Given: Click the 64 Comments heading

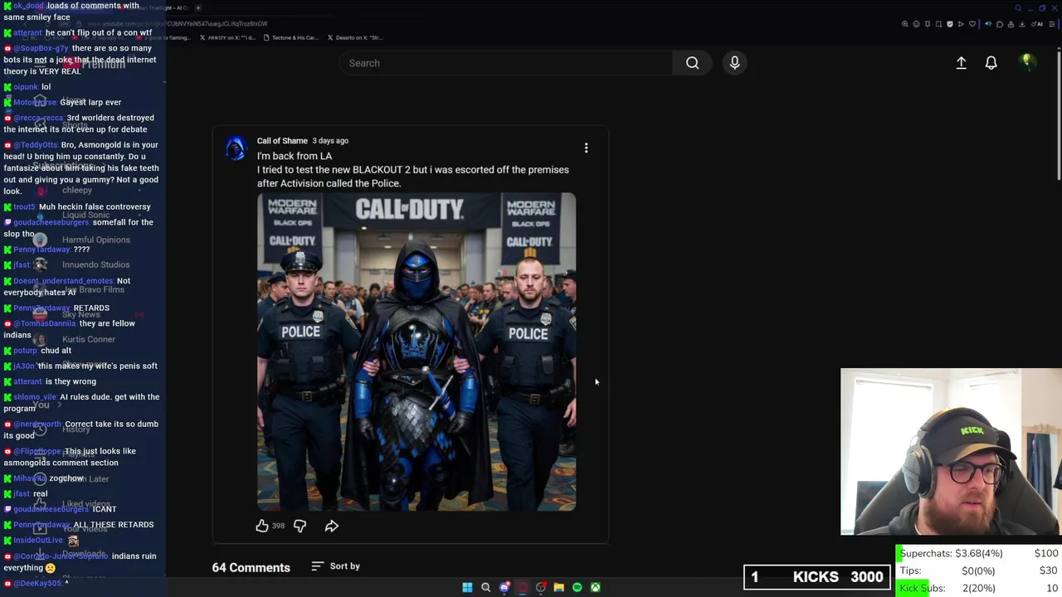Looking at the screenshot, I should (x=251, y=567).
